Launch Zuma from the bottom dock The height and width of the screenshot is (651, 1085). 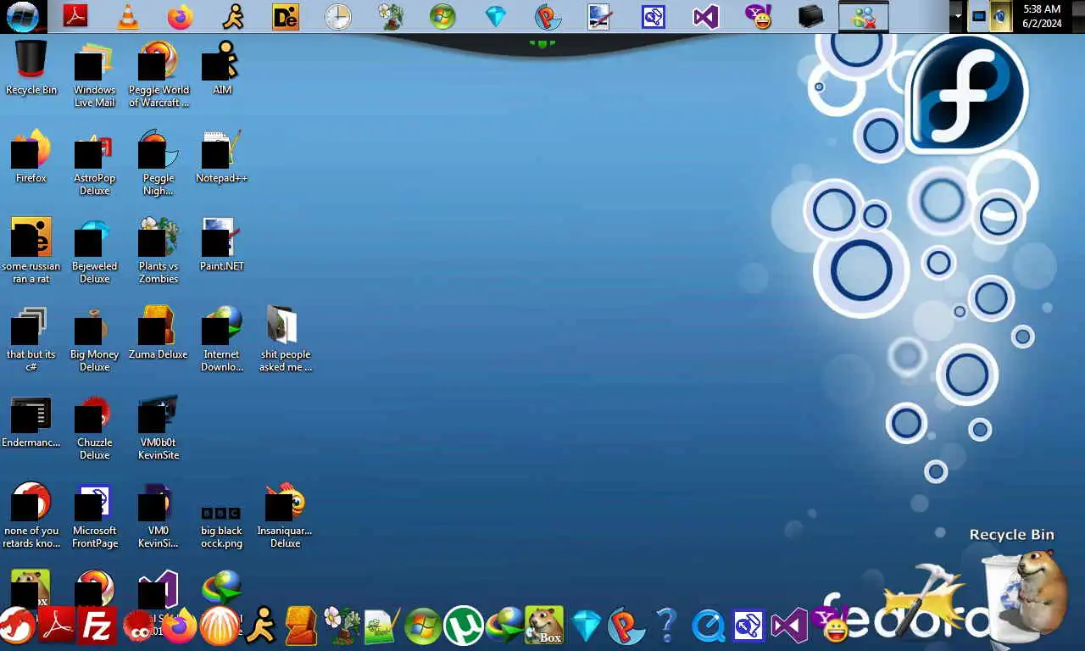301,627
